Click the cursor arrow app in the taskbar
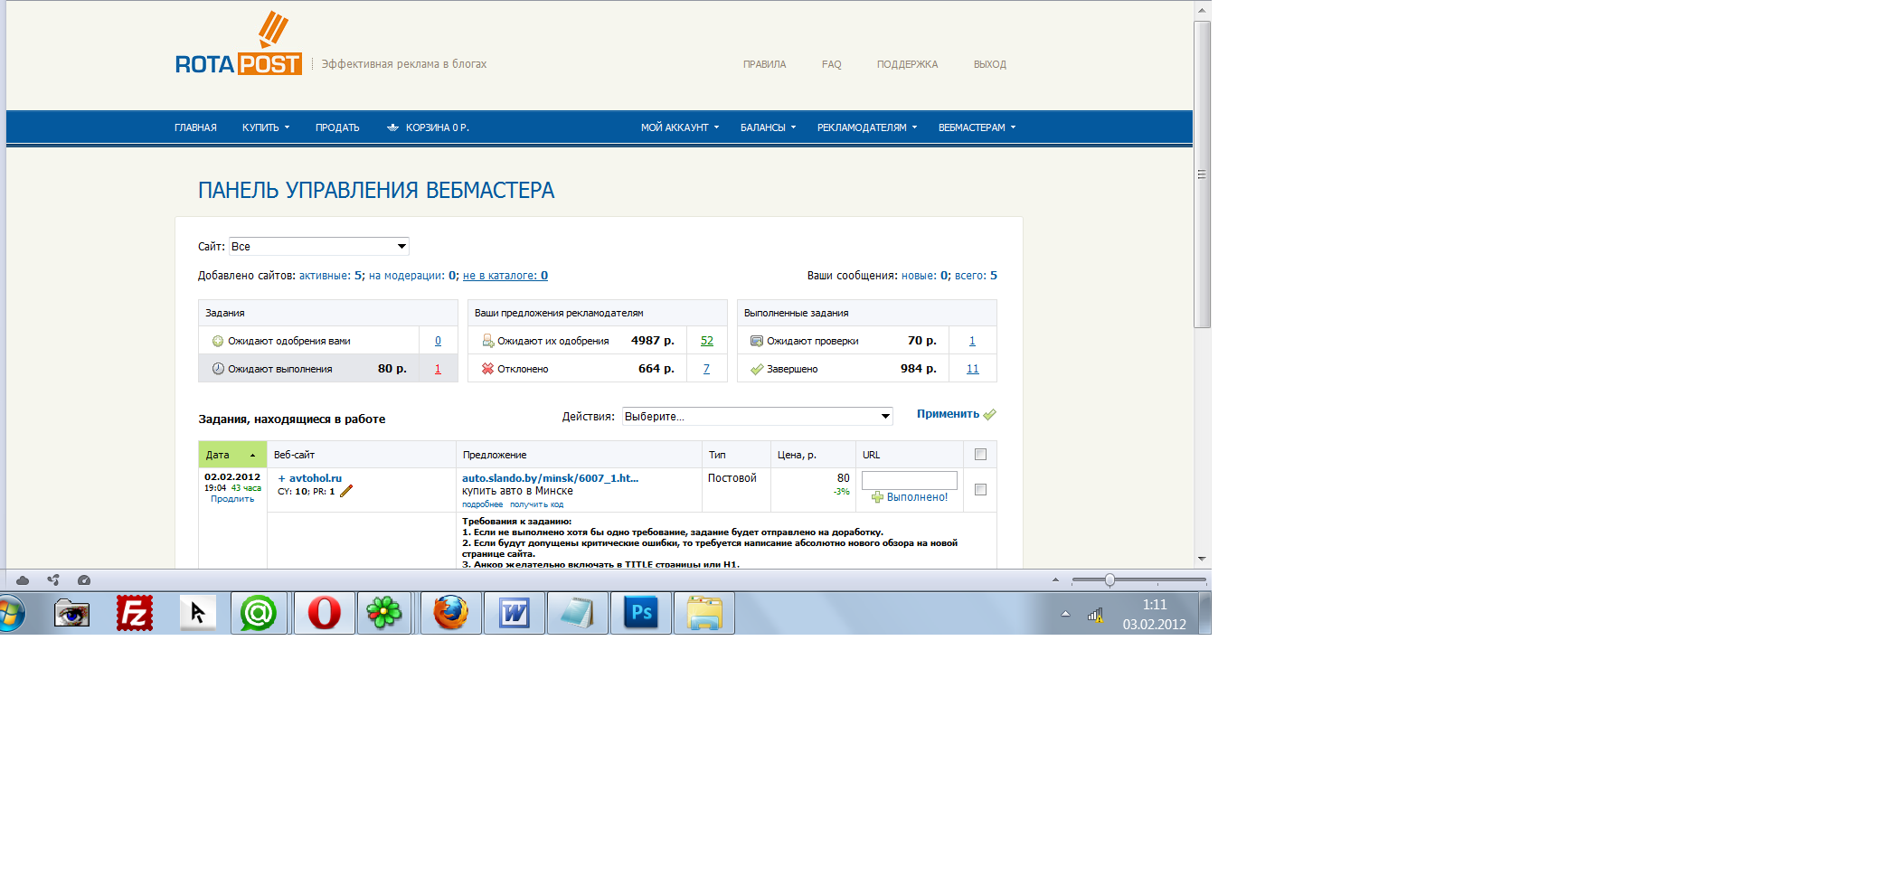1879x895 pixels. (198, 613)
